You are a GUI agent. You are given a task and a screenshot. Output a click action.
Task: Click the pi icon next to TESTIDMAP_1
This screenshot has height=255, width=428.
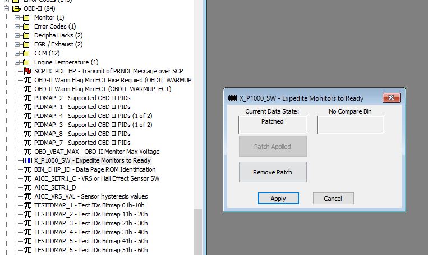tap(27, 205)
